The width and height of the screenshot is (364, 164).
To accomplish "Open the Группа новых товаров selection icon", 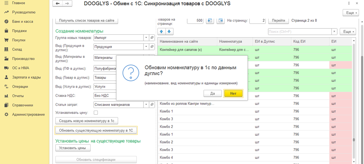I will [152, 38].
